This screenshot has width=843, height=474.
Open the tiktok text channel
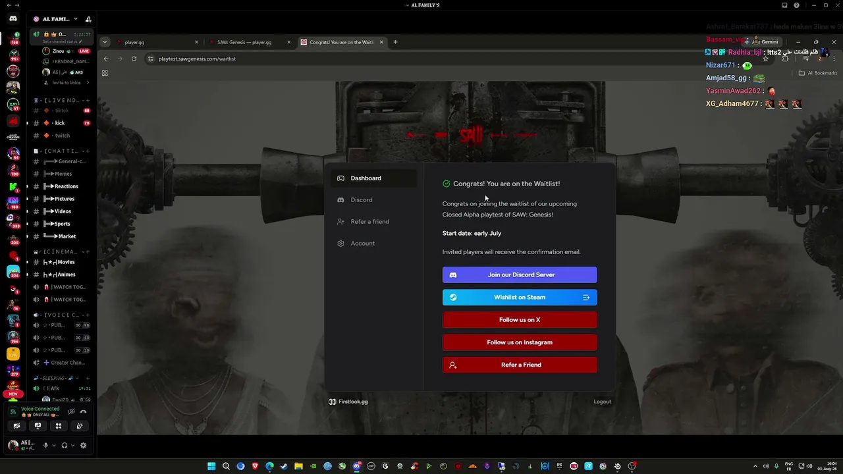(x=61, y=111)
